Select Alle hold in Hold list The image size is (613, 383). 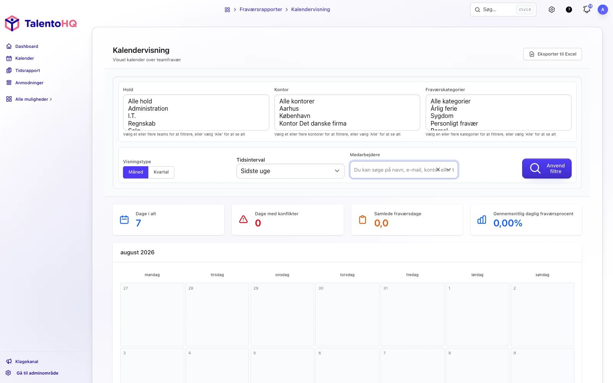tap(196, 101)
